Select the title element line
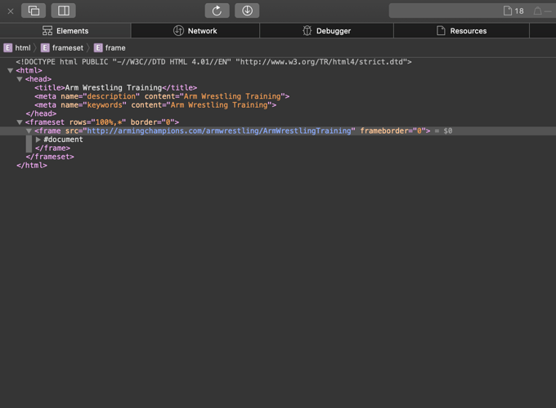This screenshot has width=556, height=408. click(115, 88)
